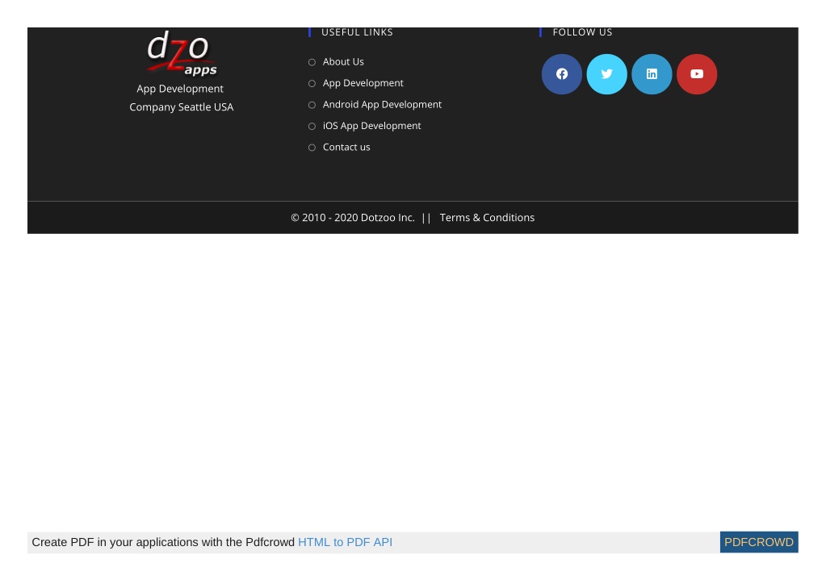
Task: Follow the HTML to PDF API link
Action: pyautogui.click(x=345, y=542)
